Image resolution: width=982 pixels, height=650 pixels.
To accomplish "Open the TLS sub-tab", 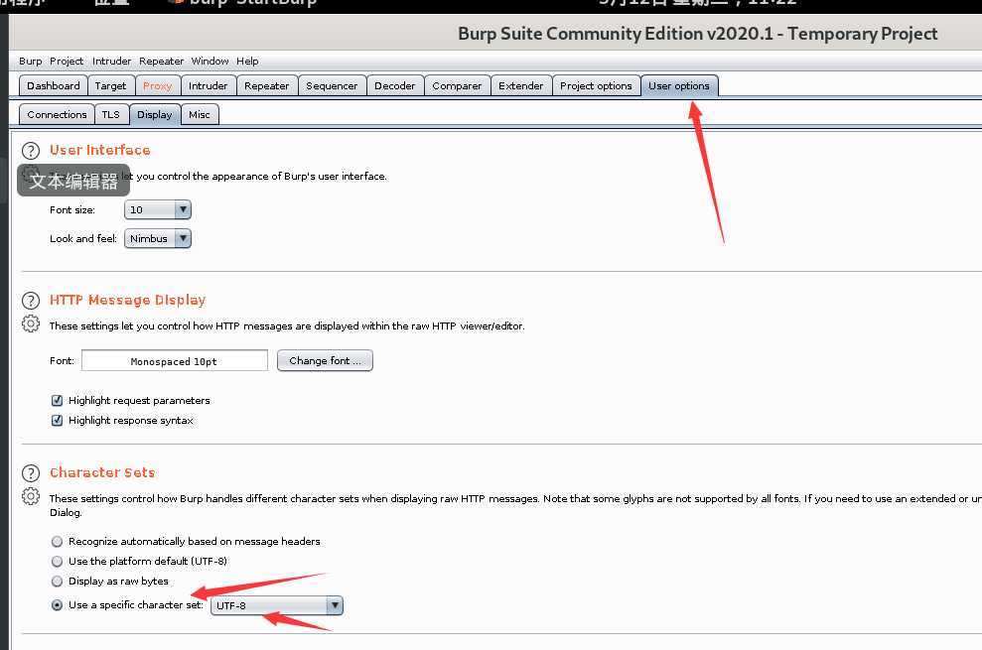I will [x=111, y=114].
